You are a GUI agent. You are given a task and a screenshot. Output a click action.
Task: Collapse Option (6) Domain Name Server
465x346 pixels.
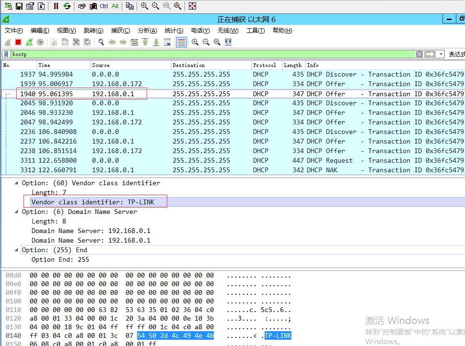[16, 212]
